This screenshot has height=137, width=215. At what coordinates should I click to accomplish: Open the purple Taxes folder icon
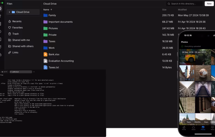point(45,41)
